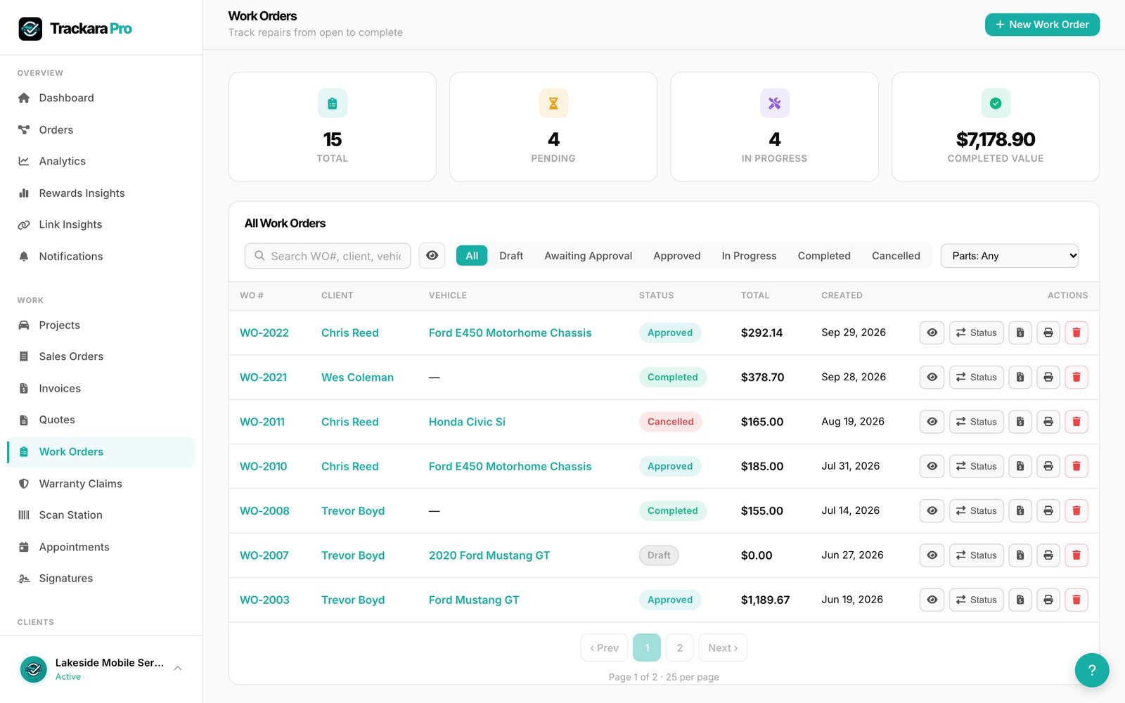Filter by Draft status
1125x703 pixels.
(x=511, y=256)
